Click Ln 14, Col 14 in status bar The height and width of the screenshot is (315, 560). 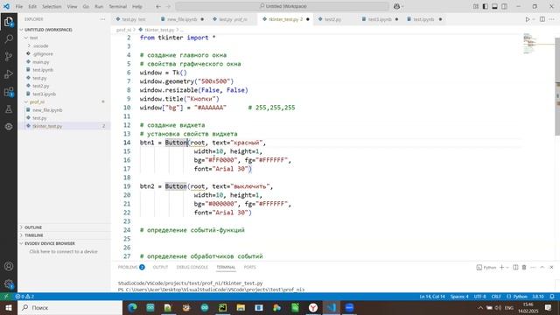click(x=432, y=297)
